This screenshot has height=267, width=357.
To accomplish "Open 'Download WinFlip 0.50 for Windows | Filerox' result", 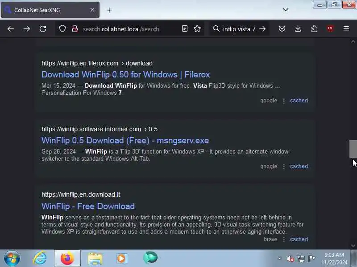I will (x=126, y=75).
